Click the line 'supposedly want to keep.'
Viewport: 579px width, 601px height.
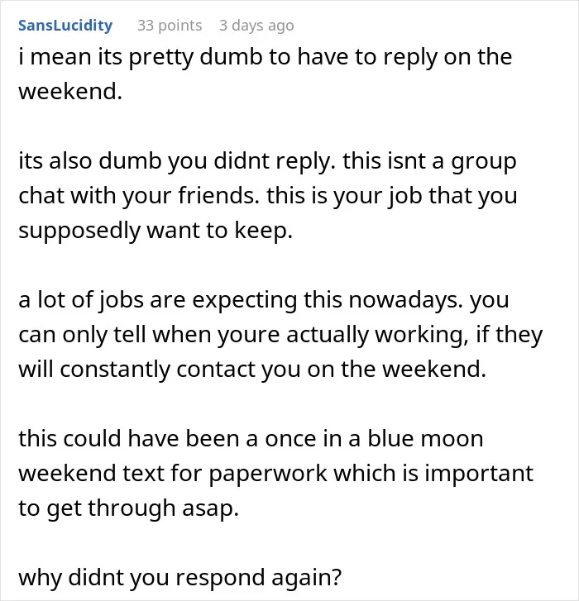(x=156, y=231)
